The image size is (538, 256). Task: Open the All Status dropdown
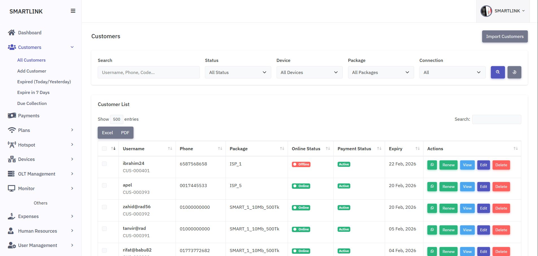tap(238, 72)
